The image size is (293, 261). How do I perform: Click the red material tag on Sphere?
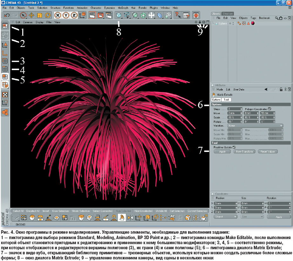253,23
